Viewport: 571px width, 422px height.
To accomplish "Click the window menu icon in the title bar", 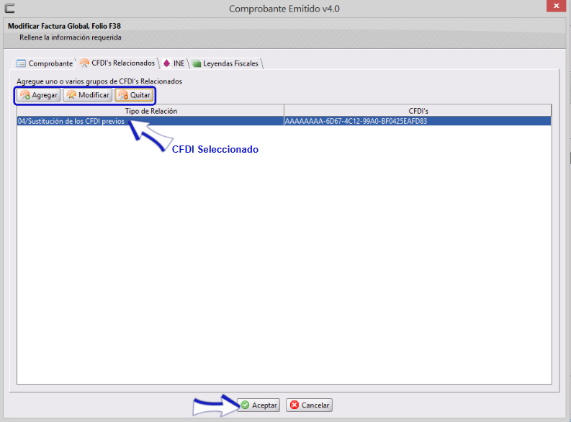I will [10, 8].
